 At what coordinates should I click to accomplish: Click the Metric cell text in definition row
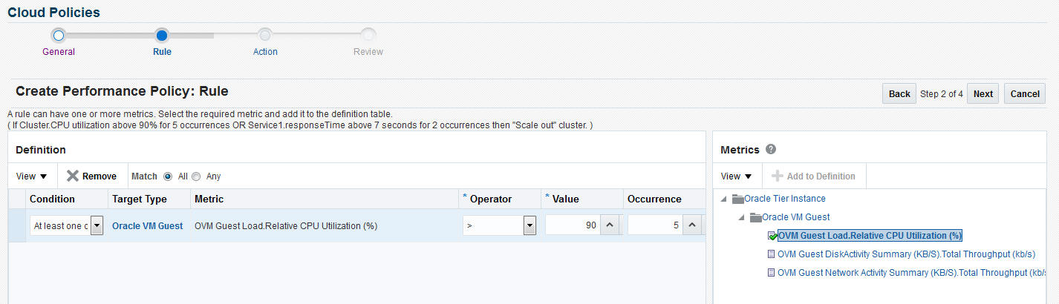tap(285, 225)
